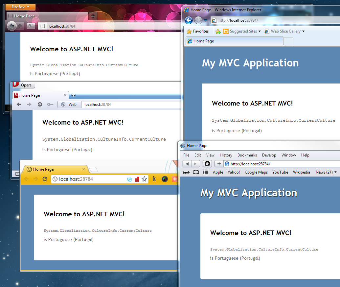The width and height of the screenshot is (340, 287).
Task: Show all bookmarks with Safari book icon
Action: (196, 172)
